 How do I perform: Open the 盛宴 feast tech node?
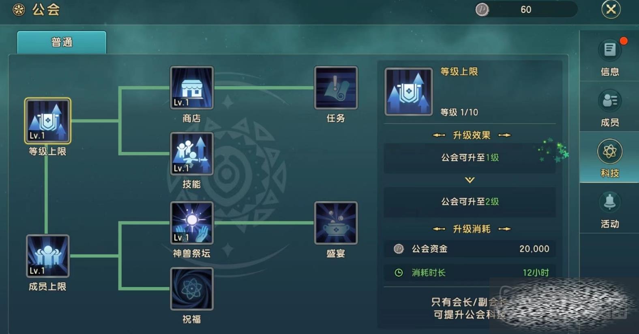coord(336,223)
